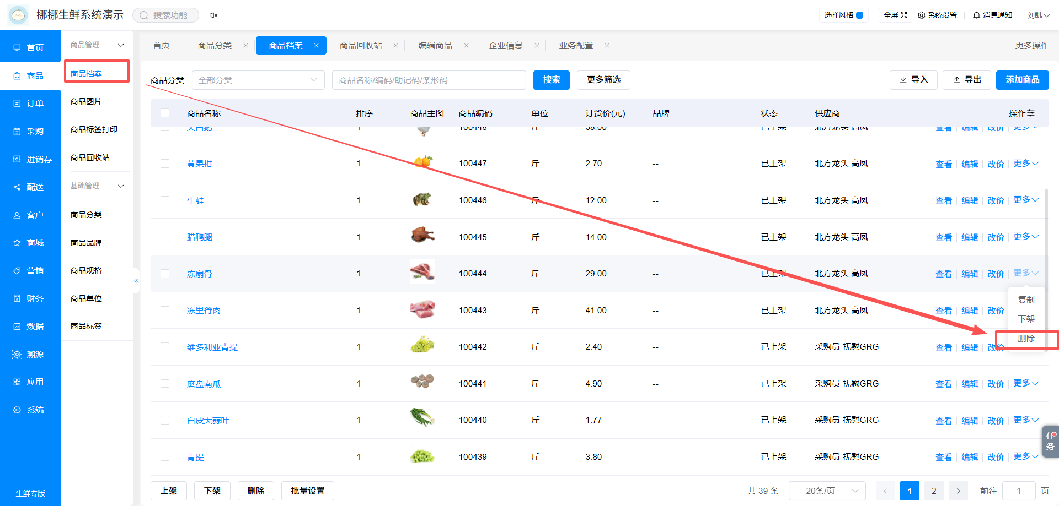Click the 冻扇骨 product thumbnail
The image size is (1059, 506).
(x=422, y=272)
